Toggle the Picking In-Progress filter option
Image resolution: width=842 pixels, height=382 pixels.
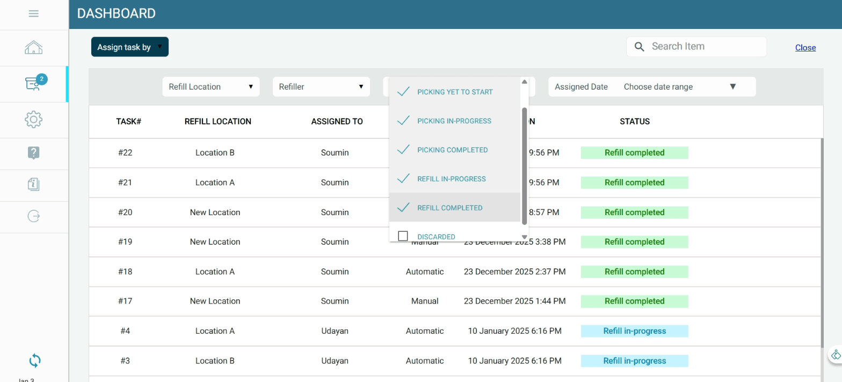(x=403, y=121)
